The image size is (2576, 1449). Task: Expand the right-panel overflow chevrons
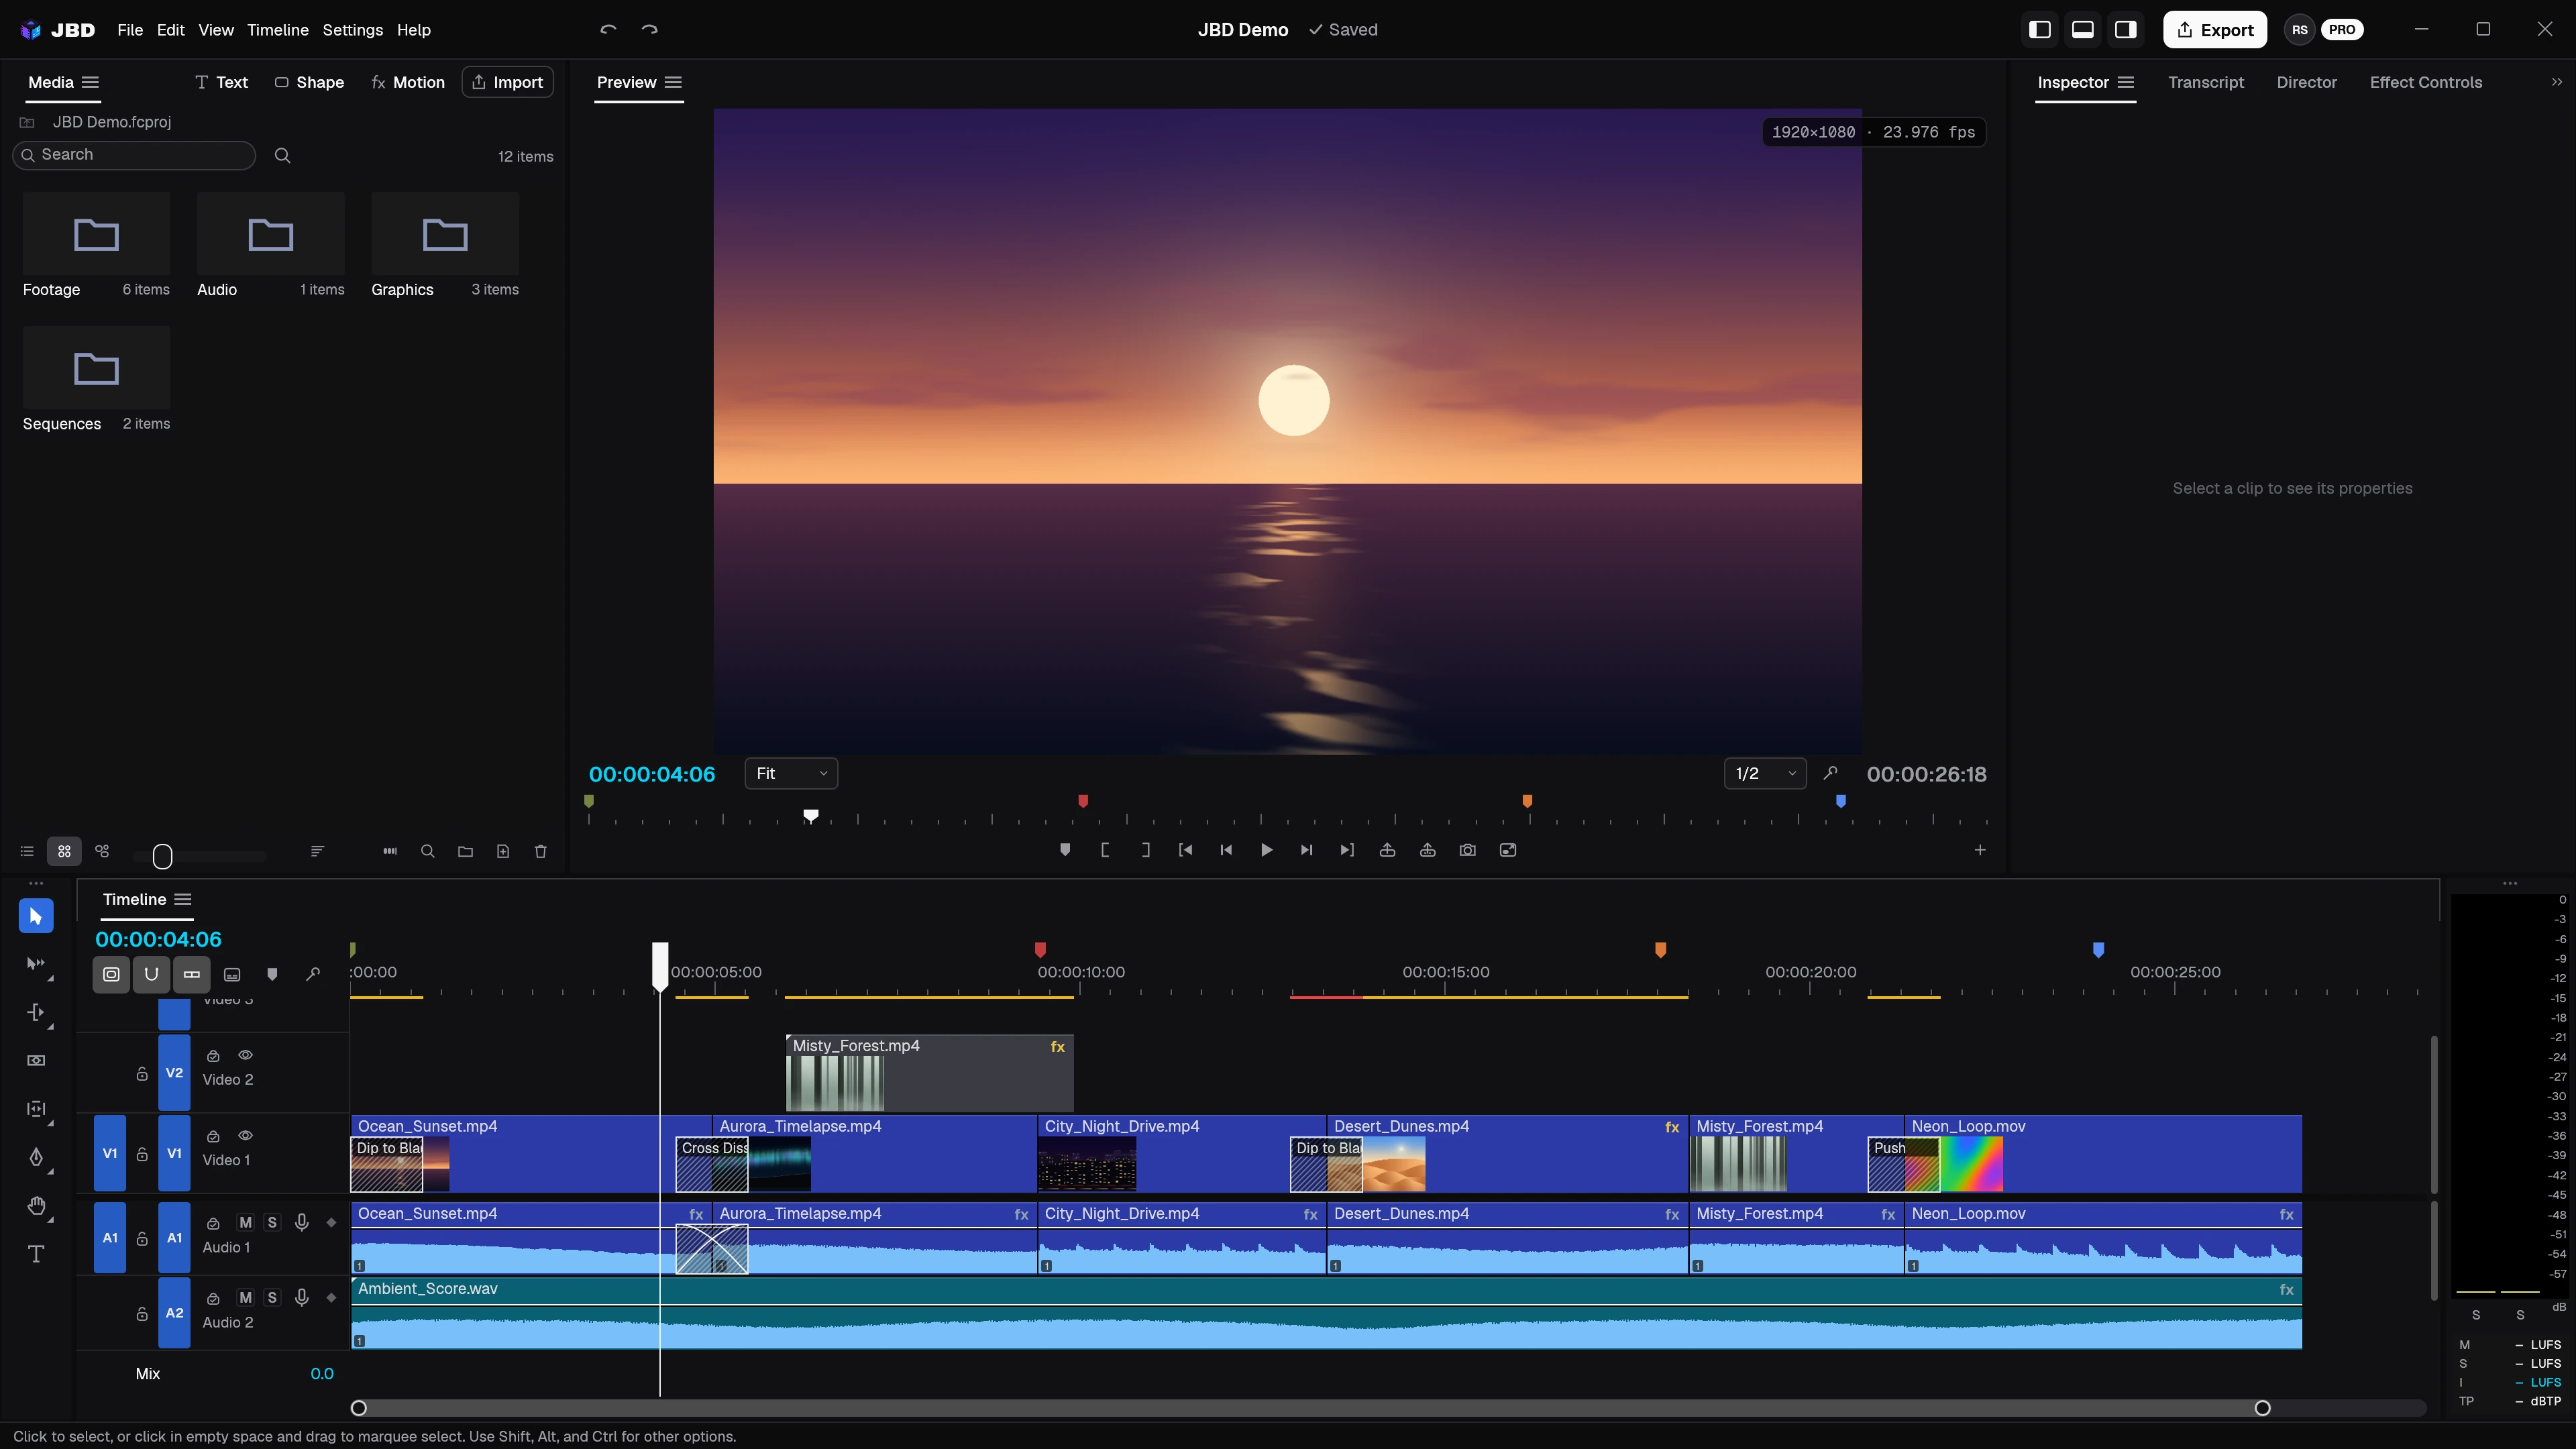click(x=2557, y=82)
